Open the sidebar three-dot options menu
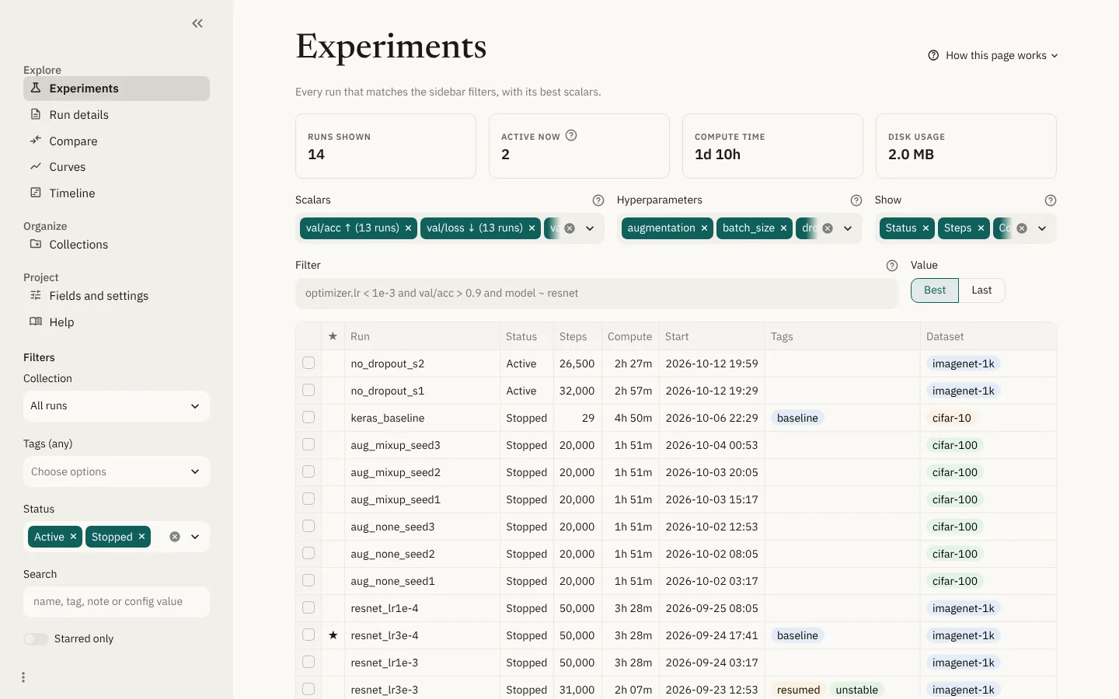1119x699 pixels. pos(23,677)
